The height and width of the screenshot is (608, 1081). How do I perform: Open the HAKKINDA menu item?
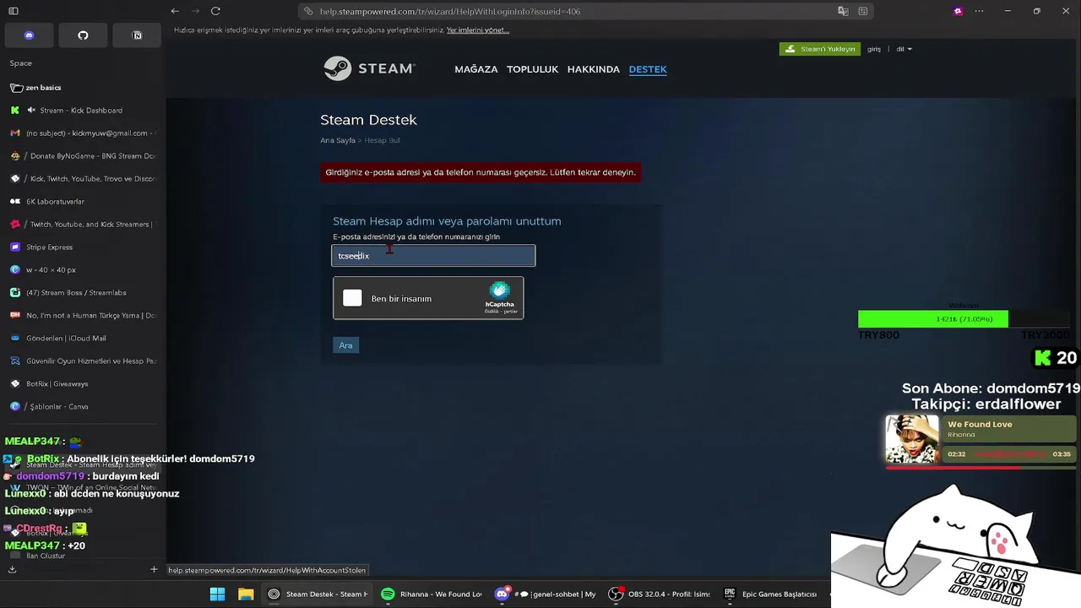(594, 69)
